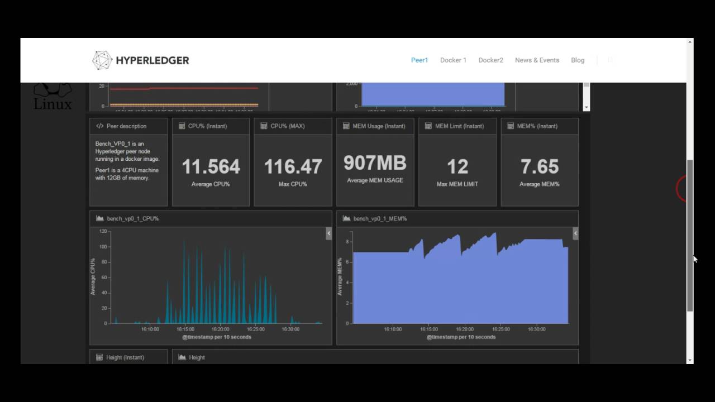Click the calculator icon of CPU% (Instant) panel
This screenshot has height=402, width=715.
tap(182, 126)
